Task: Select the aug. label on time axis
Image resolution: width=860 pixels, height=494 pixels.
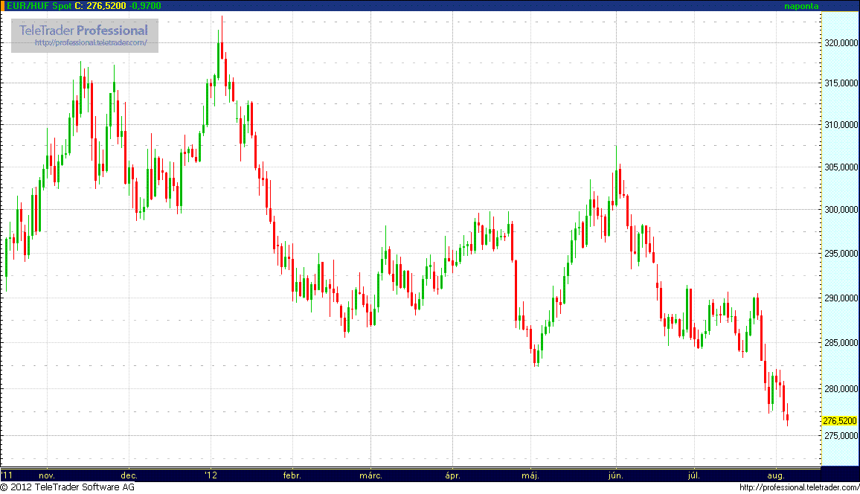Action: tap(775, 475)
